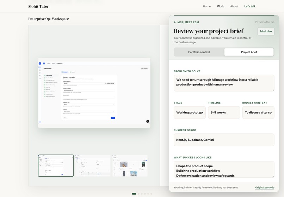Click the Review your project brief heading

tap(209, 31)
